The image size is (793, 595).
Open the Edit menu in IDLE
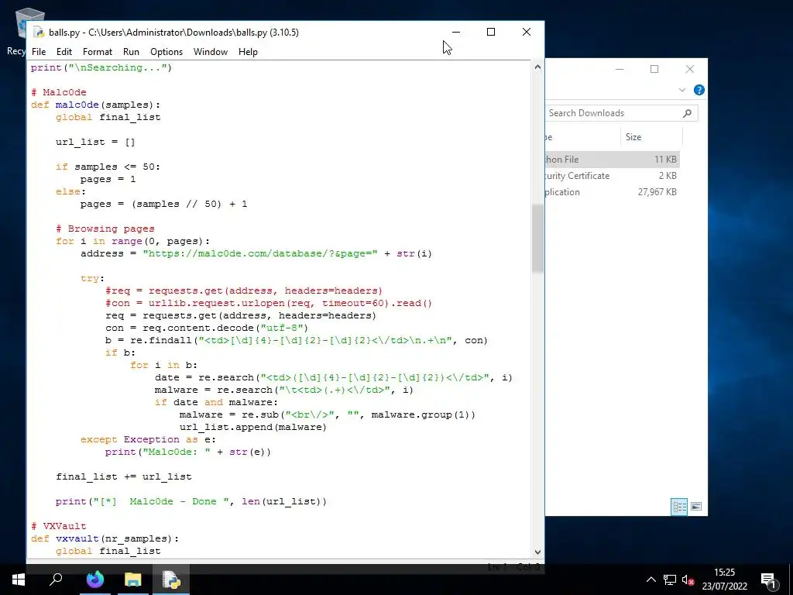coord(64,52)
